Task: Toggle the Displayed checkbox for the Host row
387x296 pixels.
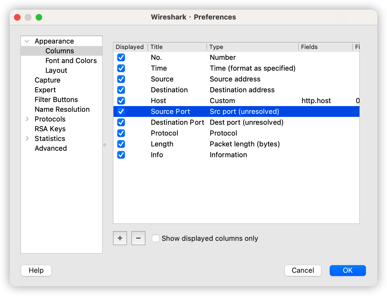Action: [121, 101]
